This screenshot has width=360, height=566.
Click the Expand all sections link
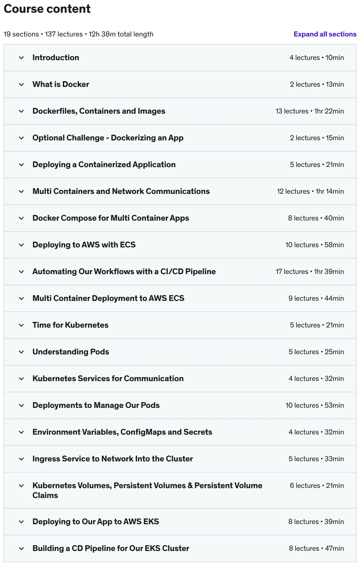coord(325,34)
